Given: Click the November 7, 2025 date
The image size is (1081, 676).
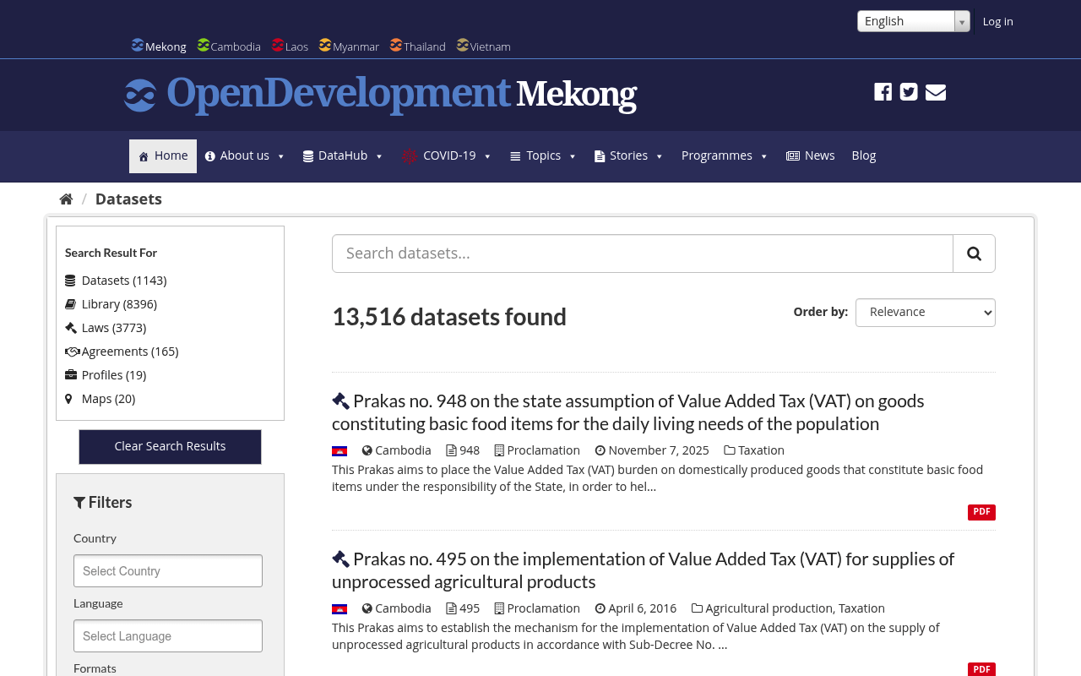Looking at the screenshot, I should point(659,450).
